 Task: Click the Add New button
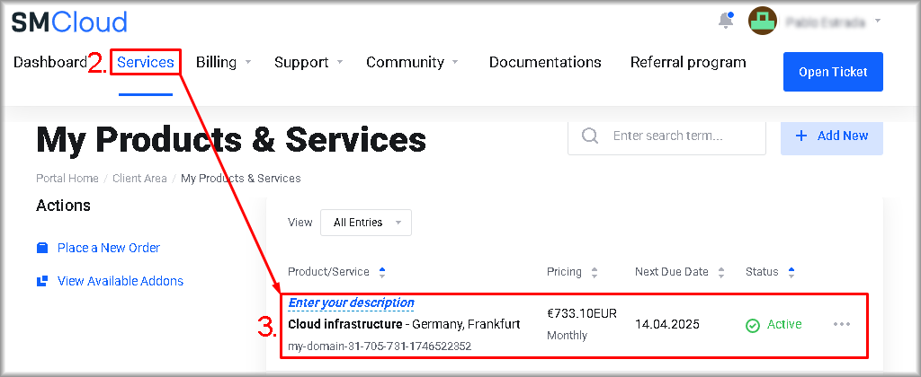[831, 136]
